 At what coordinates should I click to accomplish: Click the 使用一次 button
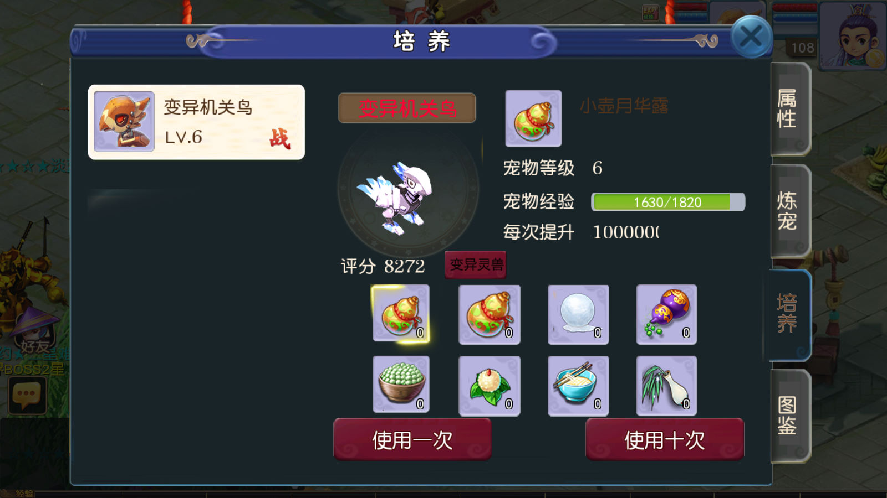tap(412, 440)
